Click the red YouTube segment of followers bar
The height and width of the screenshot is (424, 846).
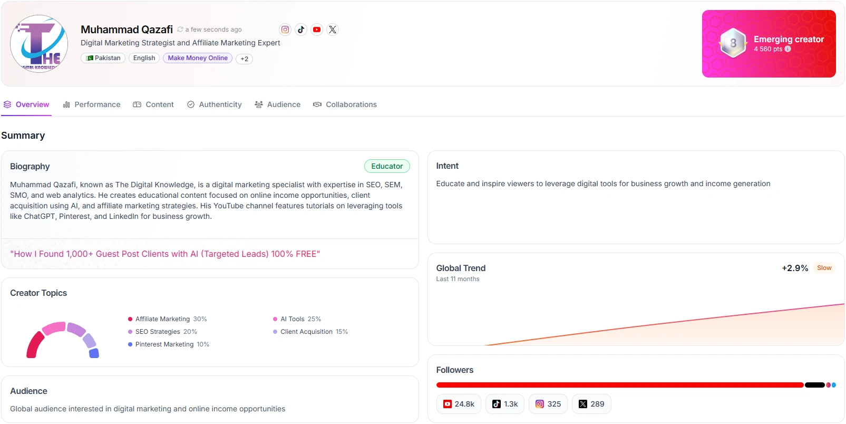click(x=620, y=385)
